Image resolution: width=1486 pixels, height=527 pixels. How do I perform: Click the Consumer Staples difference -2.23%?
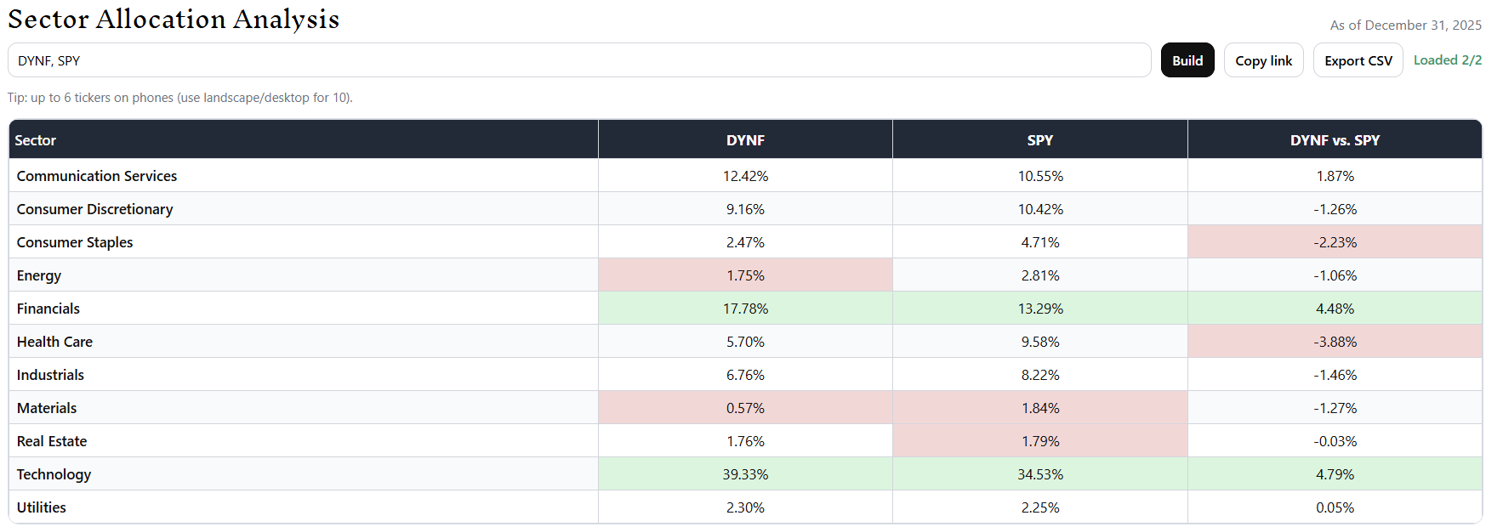pos(1335,242)
